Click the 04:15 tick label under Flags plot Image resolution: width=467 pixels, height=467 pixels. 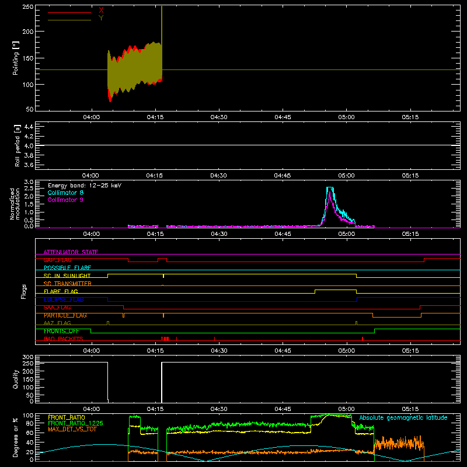155,351
